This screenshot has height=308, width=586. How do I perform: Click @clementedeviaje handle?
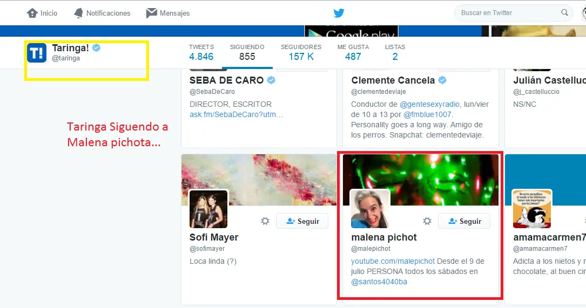[x=379, y=92]
